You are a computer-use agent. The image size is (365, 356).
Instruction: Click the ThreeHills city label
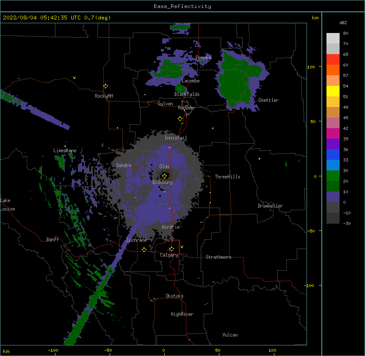coord(227,177)
